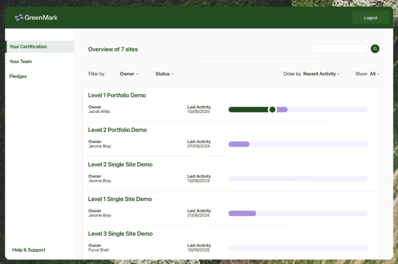
Task: Open the Show All dropdown
Action: 374,74
